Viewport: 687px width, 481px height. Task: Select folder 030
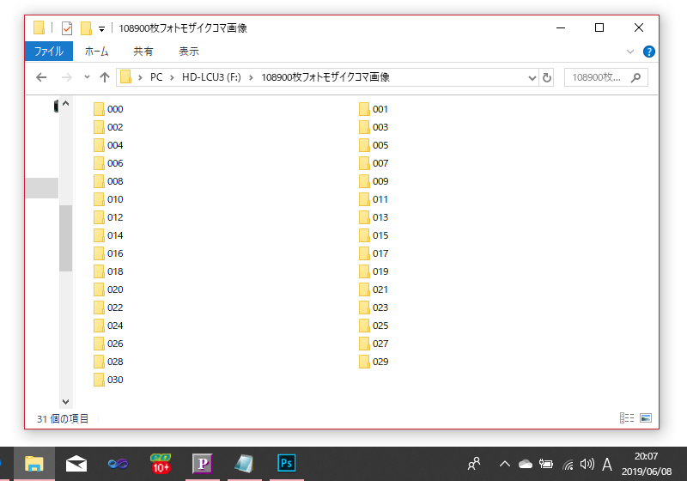[x=108, y=380]
